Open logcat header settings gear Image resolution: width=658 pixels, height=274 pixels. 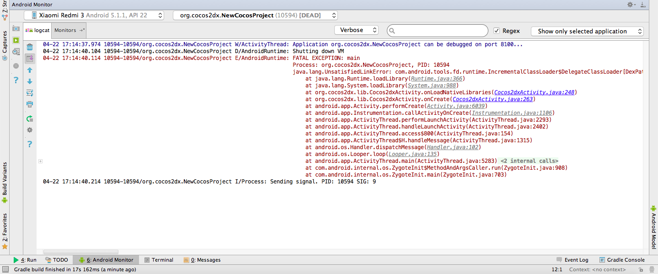point(30,130)
